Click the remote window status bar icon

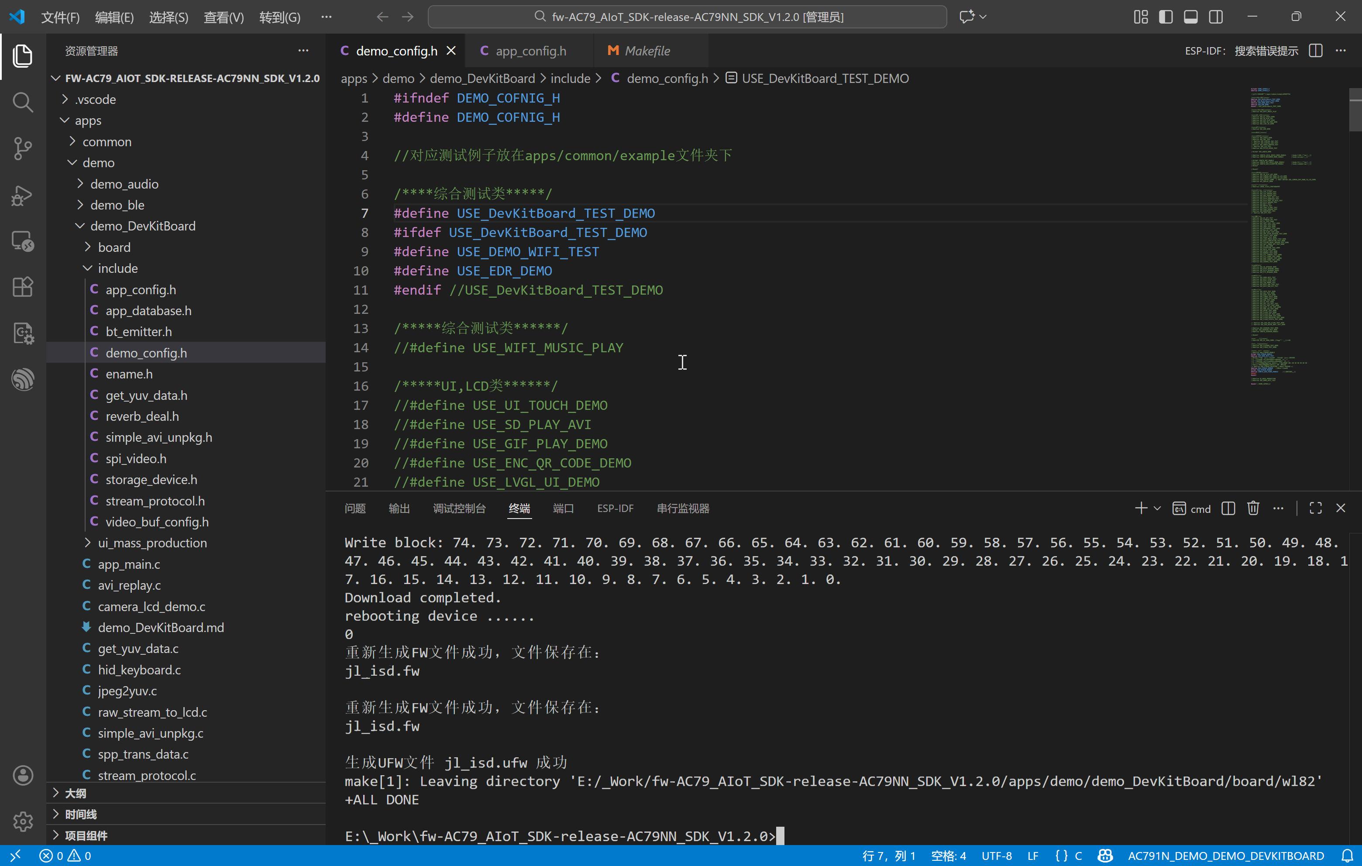(x=15, y=855)
